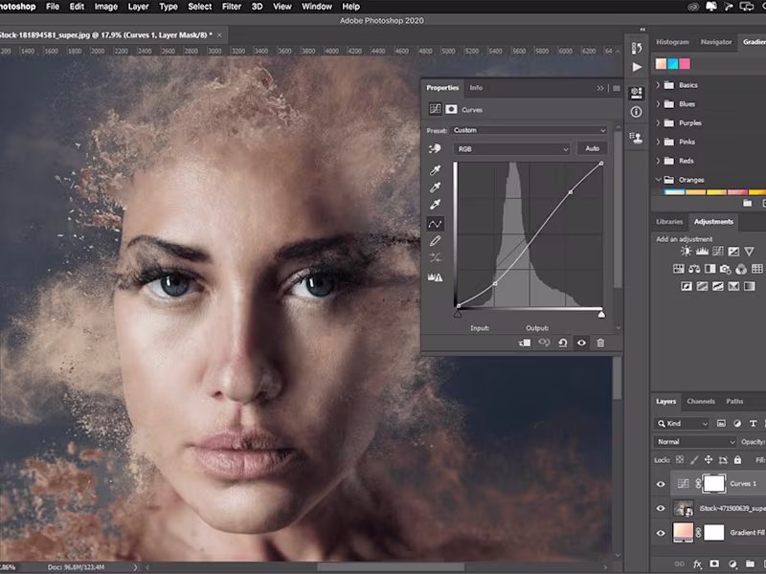The image size is (766, 574).
Task: Hide the Curves 1 layer
Action: [x=661, y=484]
